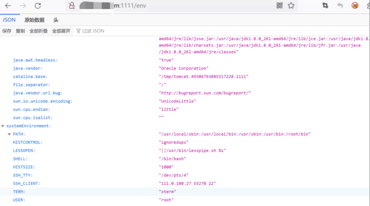
Task: Bookmark this page with the star icon
Action: [x=291, y=5]
